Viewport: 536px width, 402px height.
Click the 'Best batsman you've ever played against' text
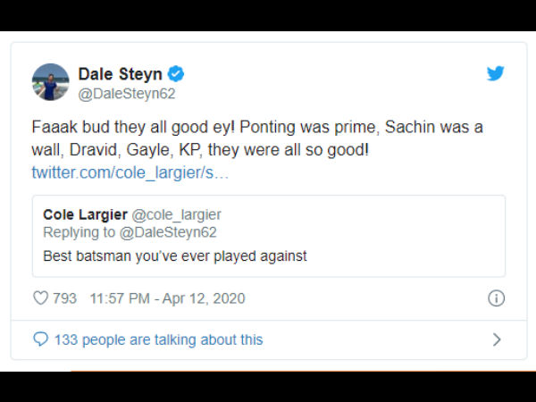174,256
